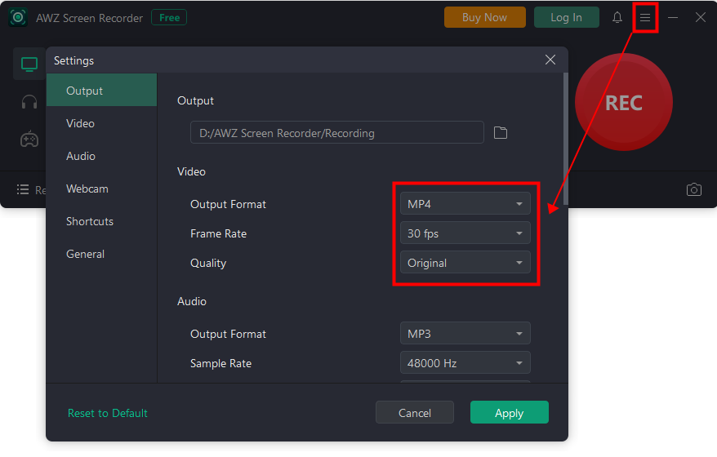717x457 pixels.
Task: Open the notifications bell
Action: (617, 18)
